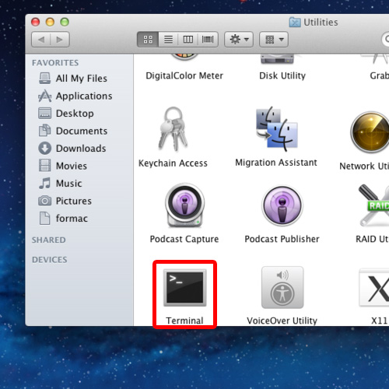Click the DEVICES sidebar heading

[50, 260]
